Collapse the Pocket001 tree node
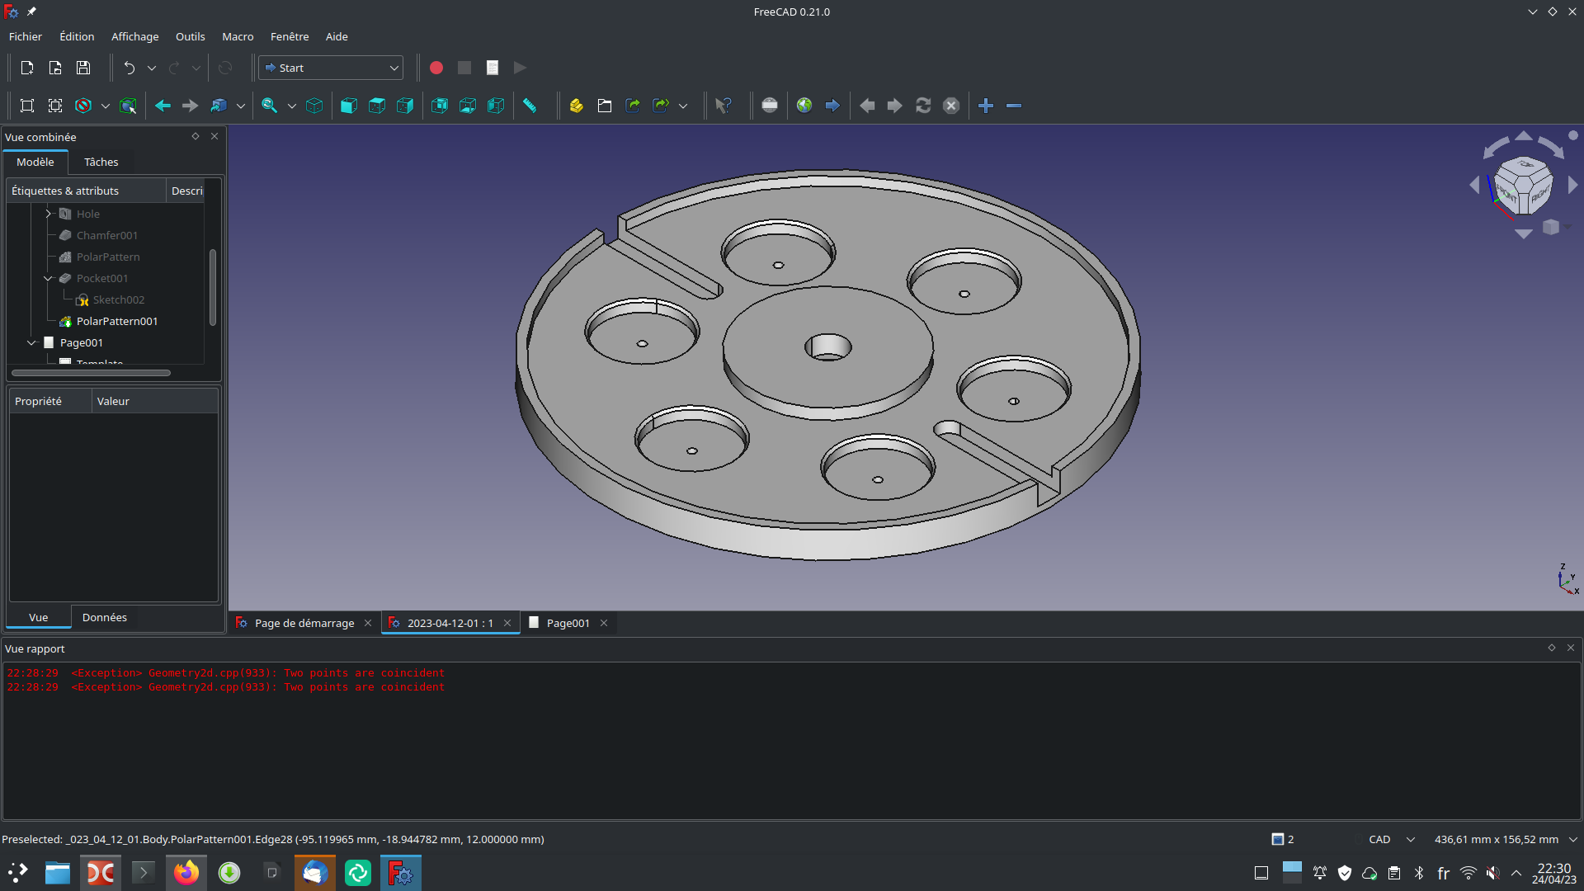Image resolution: width=1584 pixels, height=891 pixels. point(48,278)
